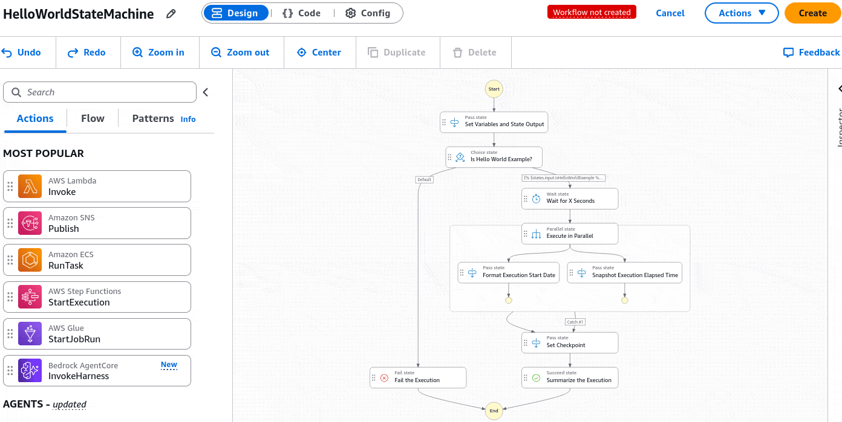This screenshot has width=842, height=422.
Task: Click the Default choice rule label
Action: pyautogui.click(x=424, y=179)
